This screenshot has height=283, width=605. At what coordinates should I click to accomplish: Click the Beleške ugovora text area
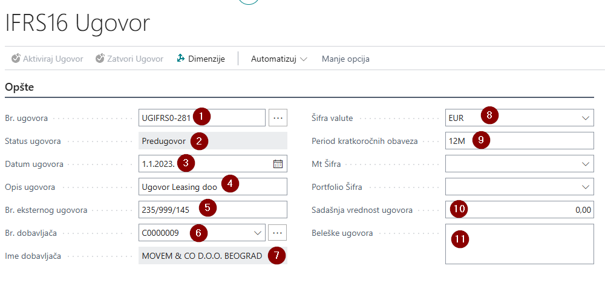[x=519, y=244]
